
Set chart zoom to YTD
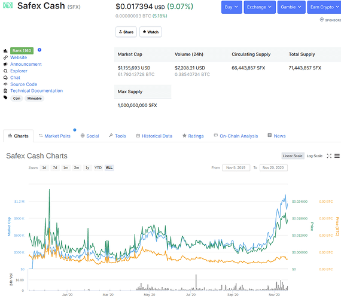[x=98, y=167]
